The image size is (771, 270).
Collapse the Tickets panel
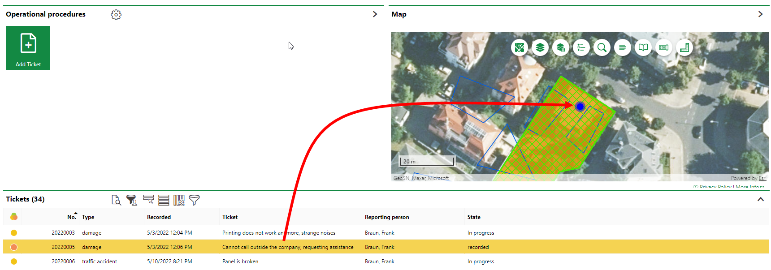pos(760,199)
